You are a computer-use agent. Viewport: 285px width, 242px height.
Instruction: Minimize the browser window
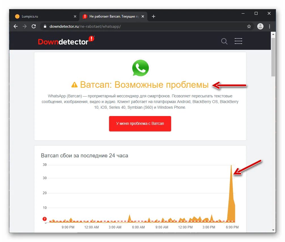click(x=243, y=13)
